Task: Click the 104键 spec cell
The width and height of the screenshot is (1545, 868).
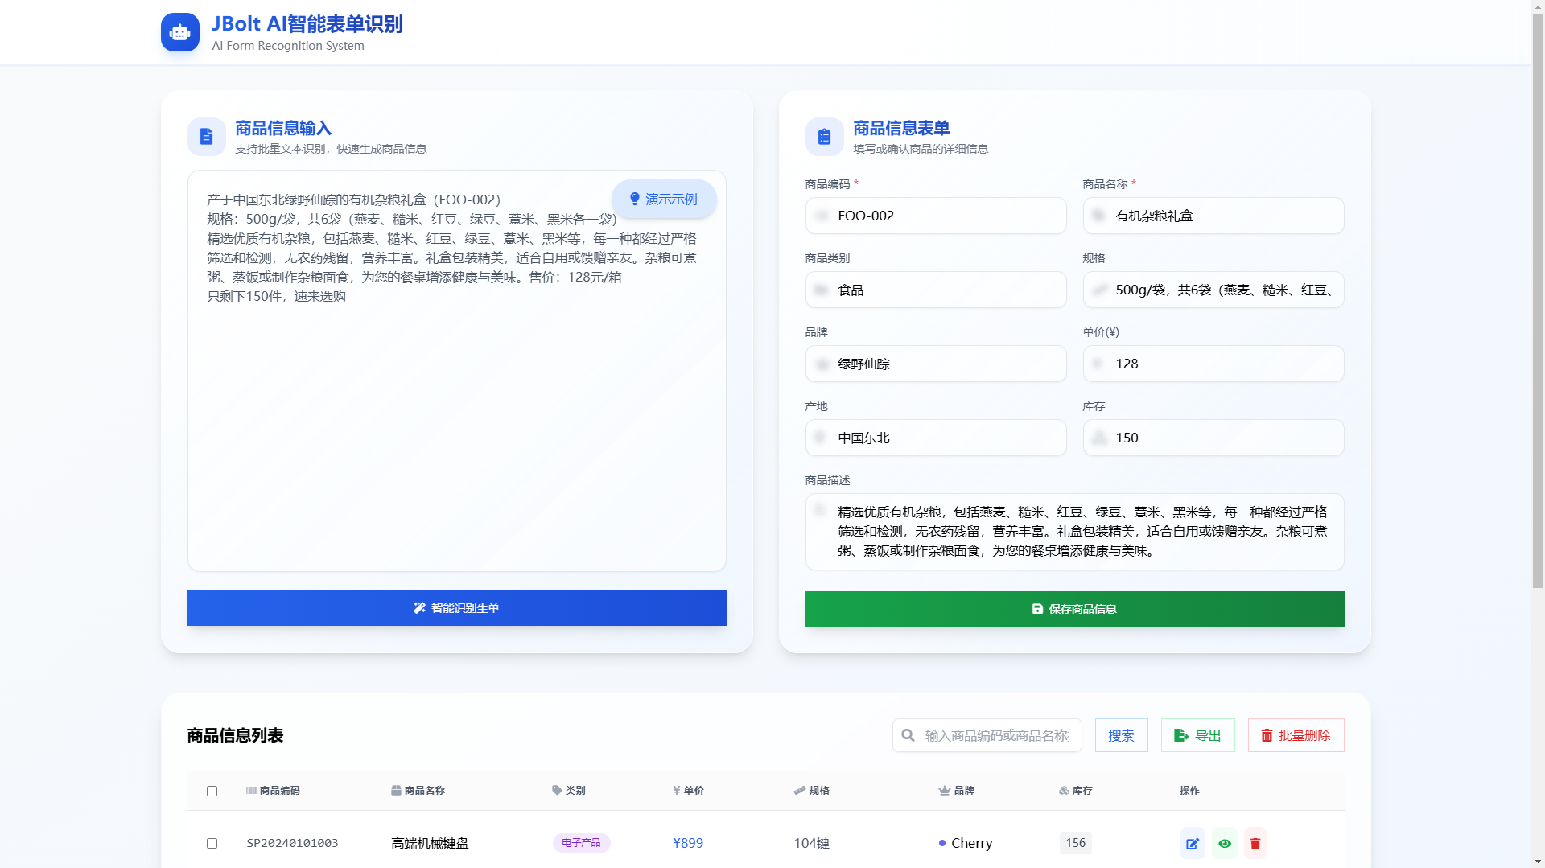Action: pyautogui.click(x=811, y=843)
